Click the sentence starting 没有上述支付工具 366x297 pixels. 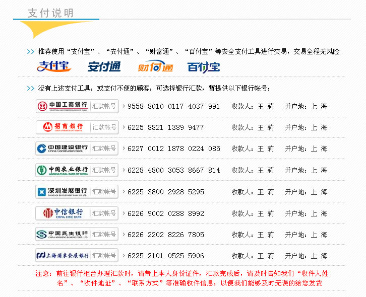point(154,89)
